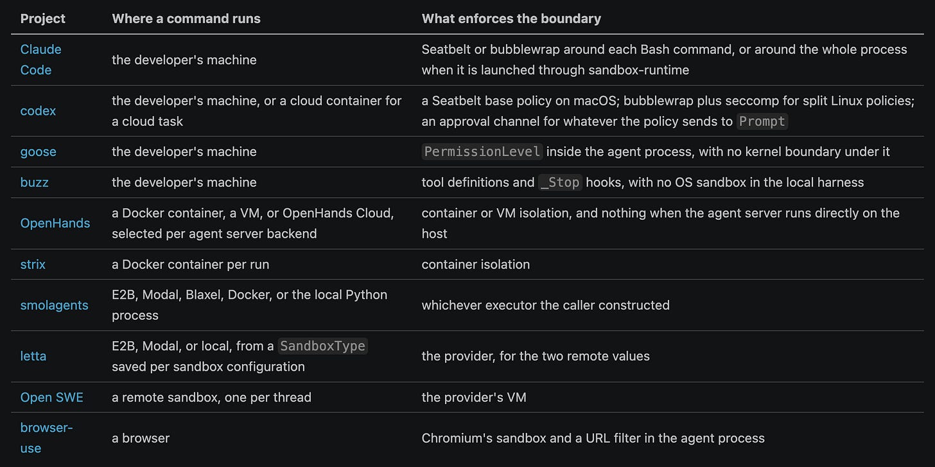The image size is (935, 467).
Task: Follow the smolagents project link
Action: pyautogui.click(x=55, y=305)
